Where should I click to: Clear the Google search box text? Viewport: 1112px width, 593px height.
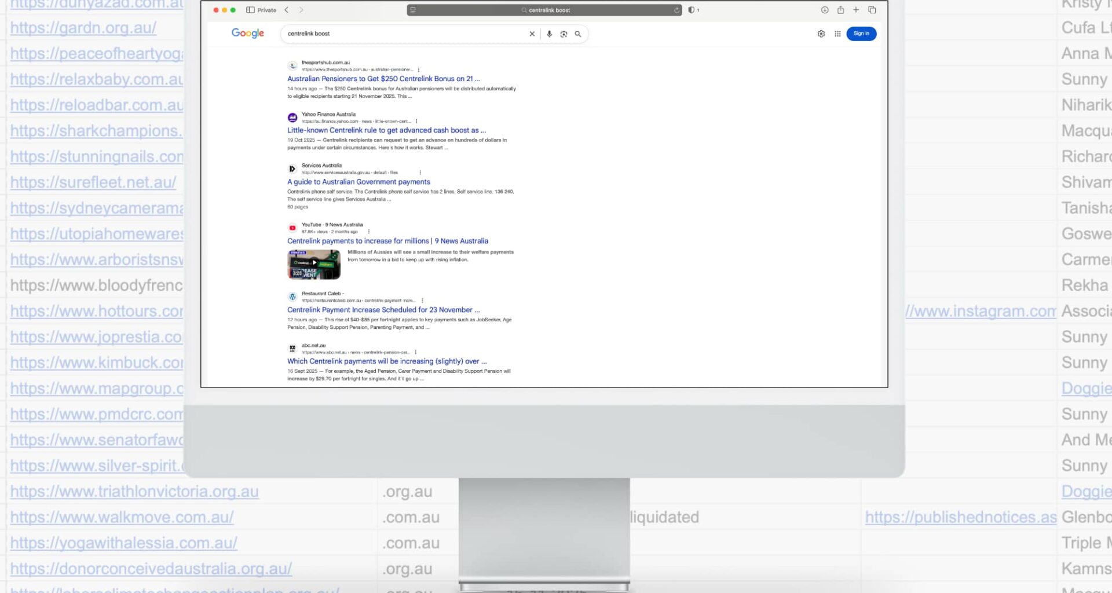click(532, 34)
